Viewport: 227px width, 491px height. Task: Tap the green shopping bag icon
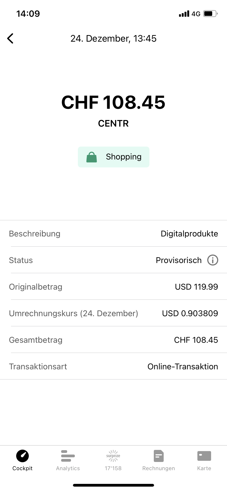click(92, 157)
